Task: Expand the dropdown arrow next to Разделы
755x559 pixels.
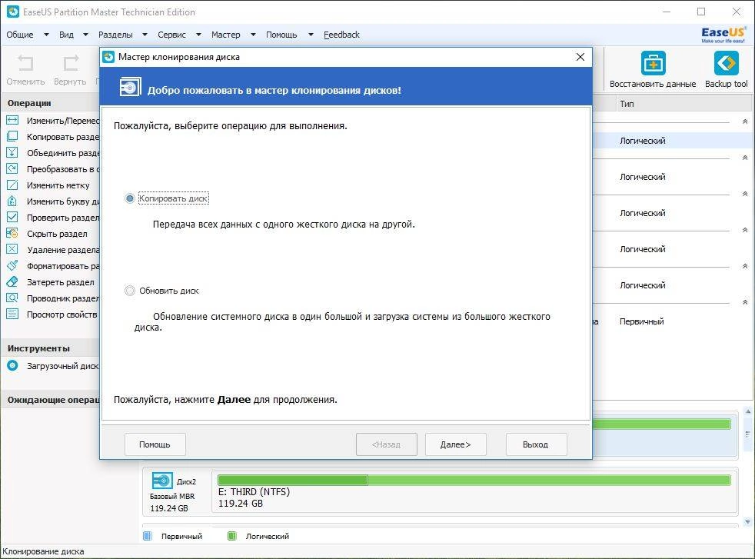Action: (145, 35)
